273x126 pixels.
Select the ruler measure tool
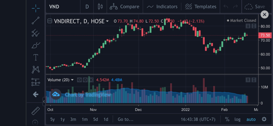36,111
